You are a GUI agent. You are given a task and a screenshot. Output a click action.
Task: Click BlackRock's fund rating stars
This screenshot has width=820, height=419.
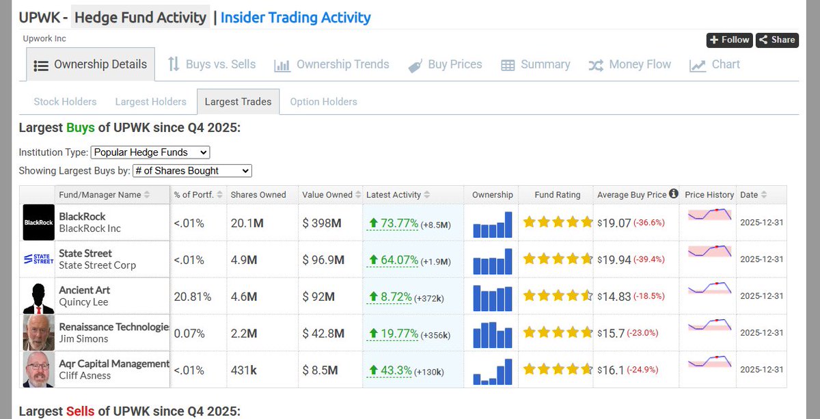tap(558, 222)
